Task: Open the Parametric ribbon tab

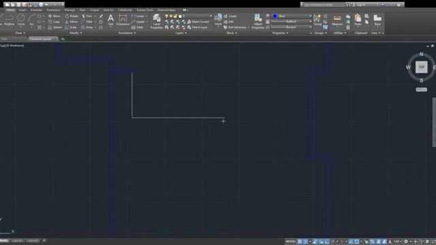Action: [53, 10]
